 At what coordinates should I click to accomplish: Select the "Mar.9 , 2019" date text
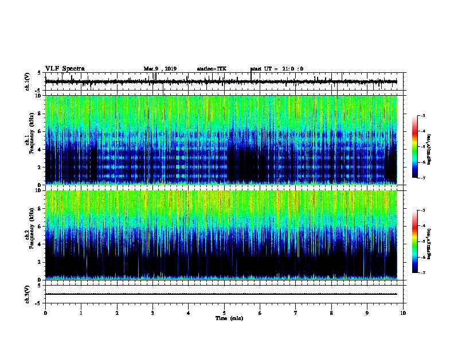(x=160, y=69)
